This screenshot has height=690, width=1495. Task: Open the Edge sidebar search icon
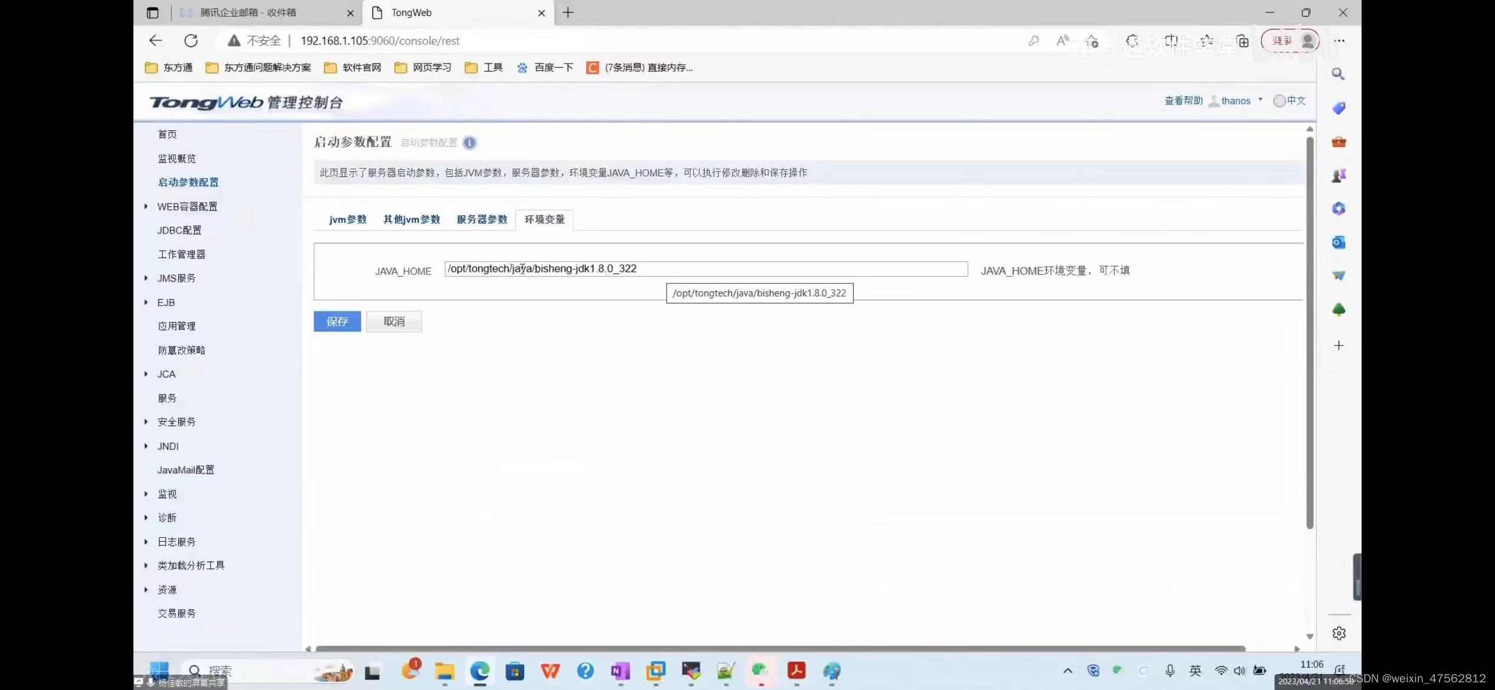pos(1339,74)
